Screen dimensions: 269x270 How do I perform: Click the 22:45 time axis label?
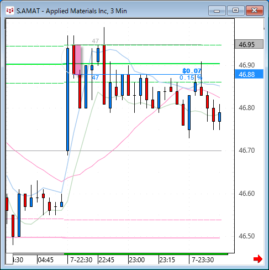107,260
